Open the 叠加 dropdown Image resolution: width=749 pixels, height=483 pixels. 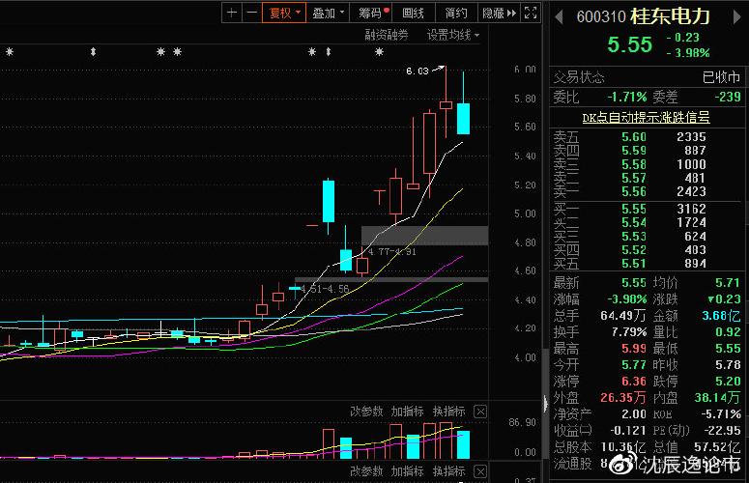tap(328, 13)
